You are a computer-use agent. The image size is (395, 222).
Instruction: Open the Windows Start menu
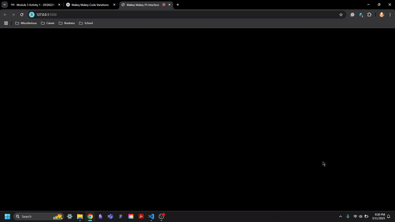pos(7,217)
